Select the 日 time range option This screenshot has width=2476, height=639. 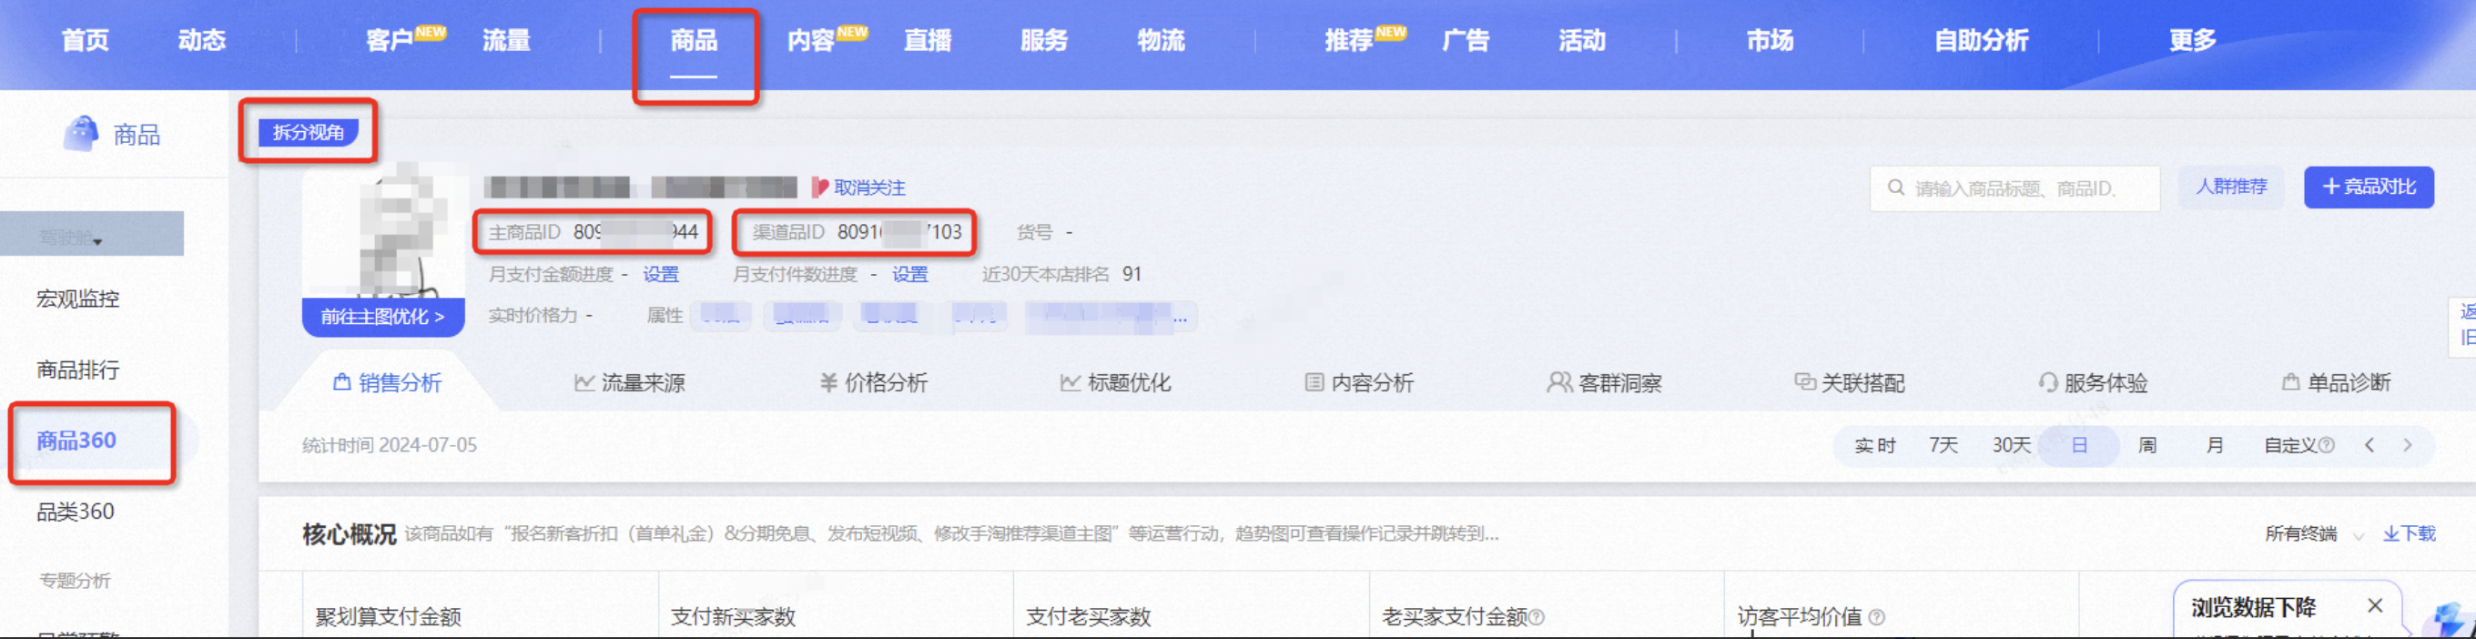coord(2079,446)
